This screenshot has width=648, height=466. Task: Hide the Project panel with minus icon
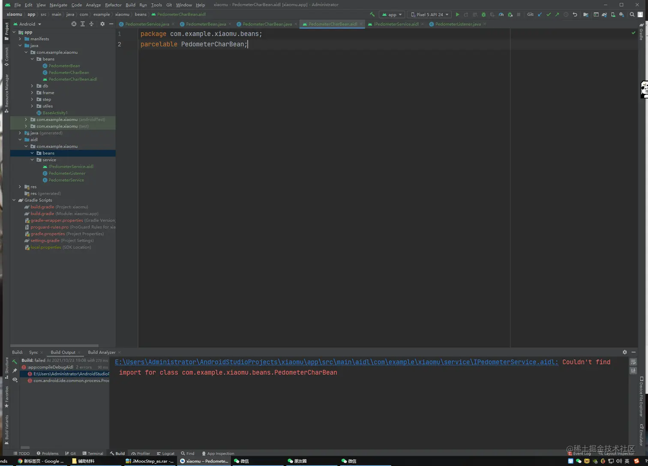111,24
